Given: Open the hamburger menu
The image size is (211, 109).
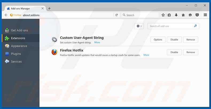Looking at the screenshot, I should [x=205, y=15].
